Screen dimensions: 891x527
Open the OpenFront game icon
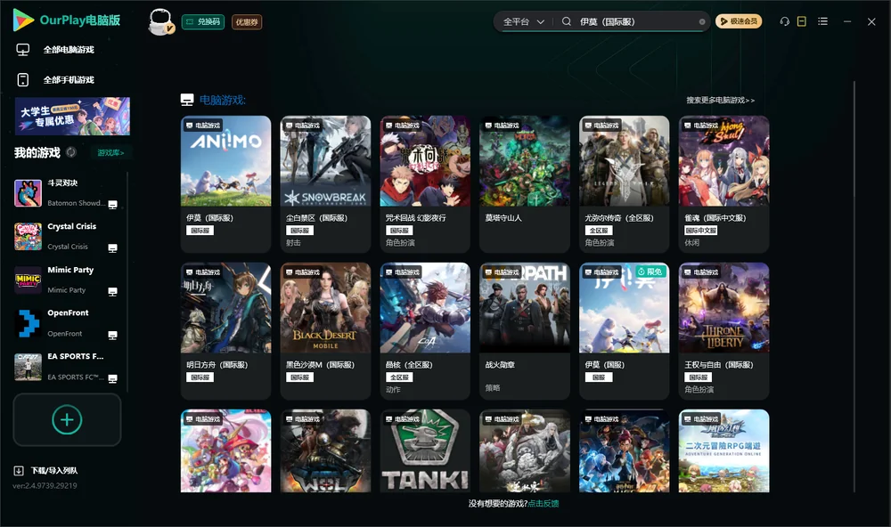[x=28, y=323]
